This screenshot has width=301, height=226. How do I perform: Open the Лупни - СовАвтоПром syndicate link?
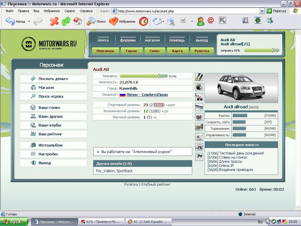tap(147, 95)
